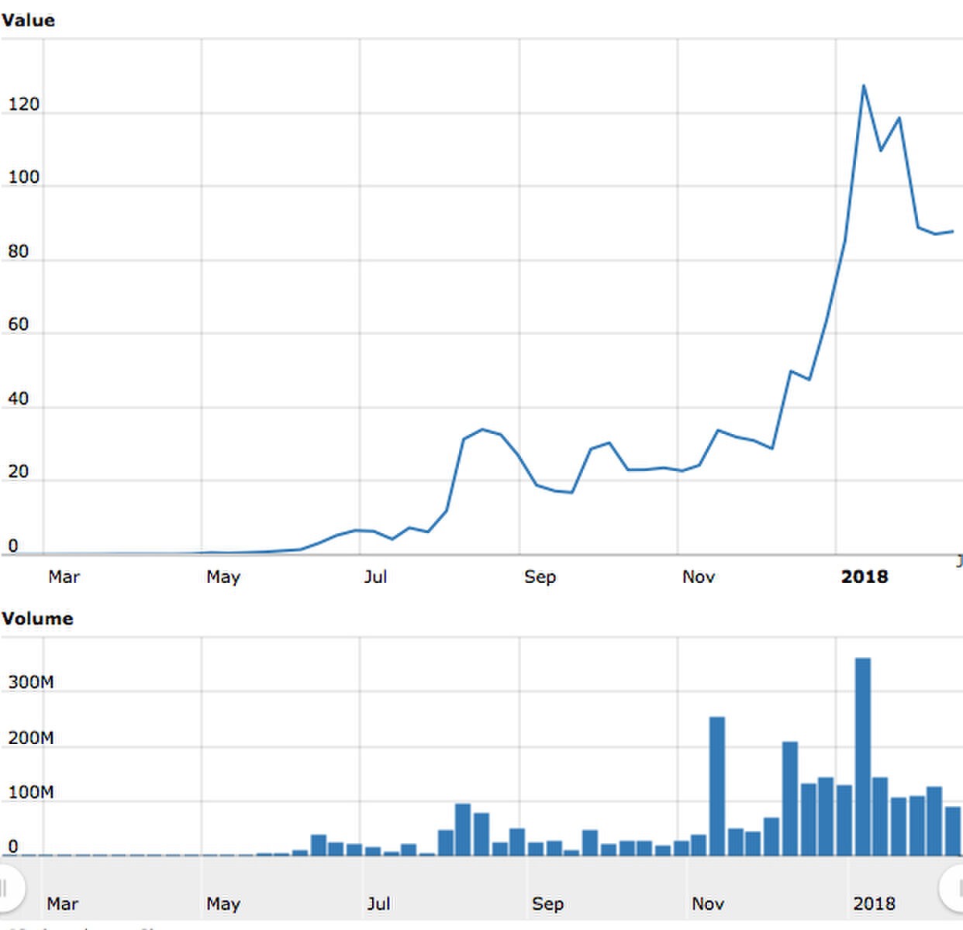
Task: Select the peak of the price line near 2018
Action: click(865, 87)
